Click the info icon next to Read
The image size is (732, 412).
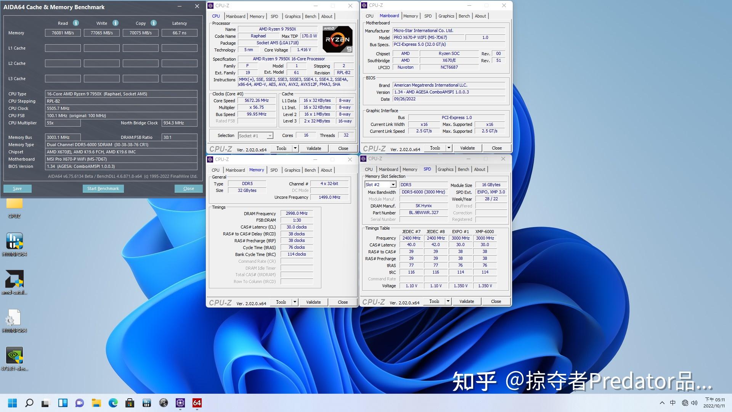coord(75,23)
